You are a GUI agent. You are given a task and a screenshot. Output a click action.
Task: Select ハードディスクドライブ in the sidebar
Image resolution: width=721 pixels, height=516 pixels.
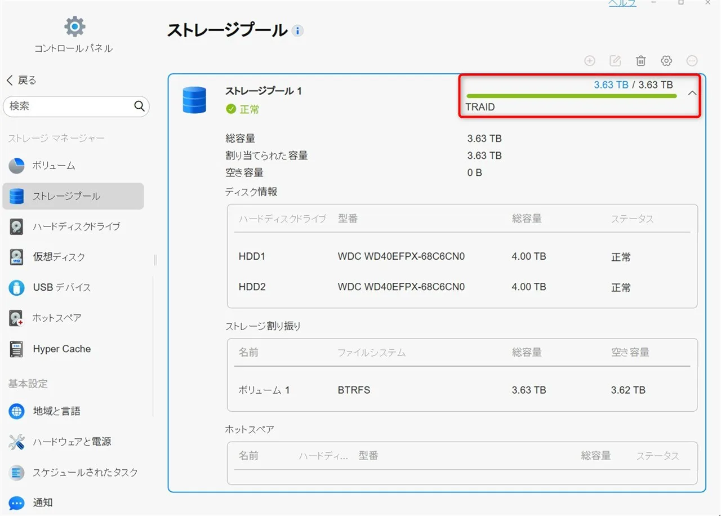pos(76,226)
